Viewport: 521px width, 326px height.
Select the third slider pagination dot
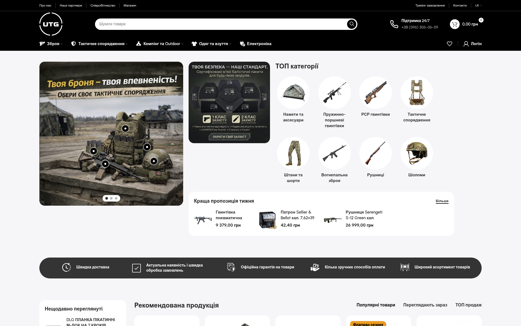pyautogui.click(x=116, y=198)
